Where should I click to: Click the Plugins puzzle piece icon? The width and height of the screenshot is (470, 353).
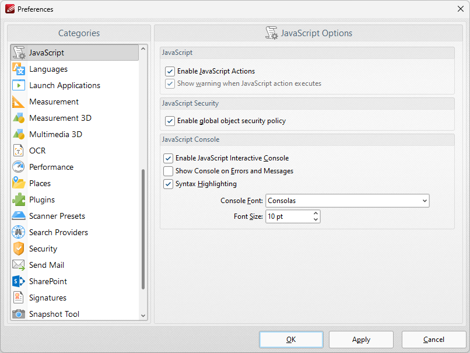pos(19,200)
